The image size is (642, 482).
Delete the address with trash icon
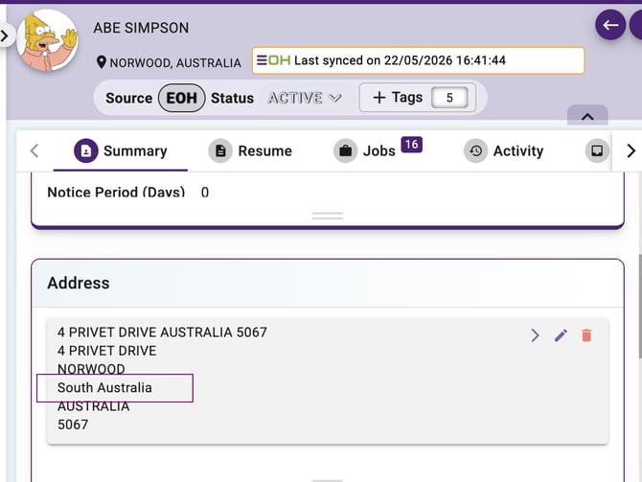(586, 335)
